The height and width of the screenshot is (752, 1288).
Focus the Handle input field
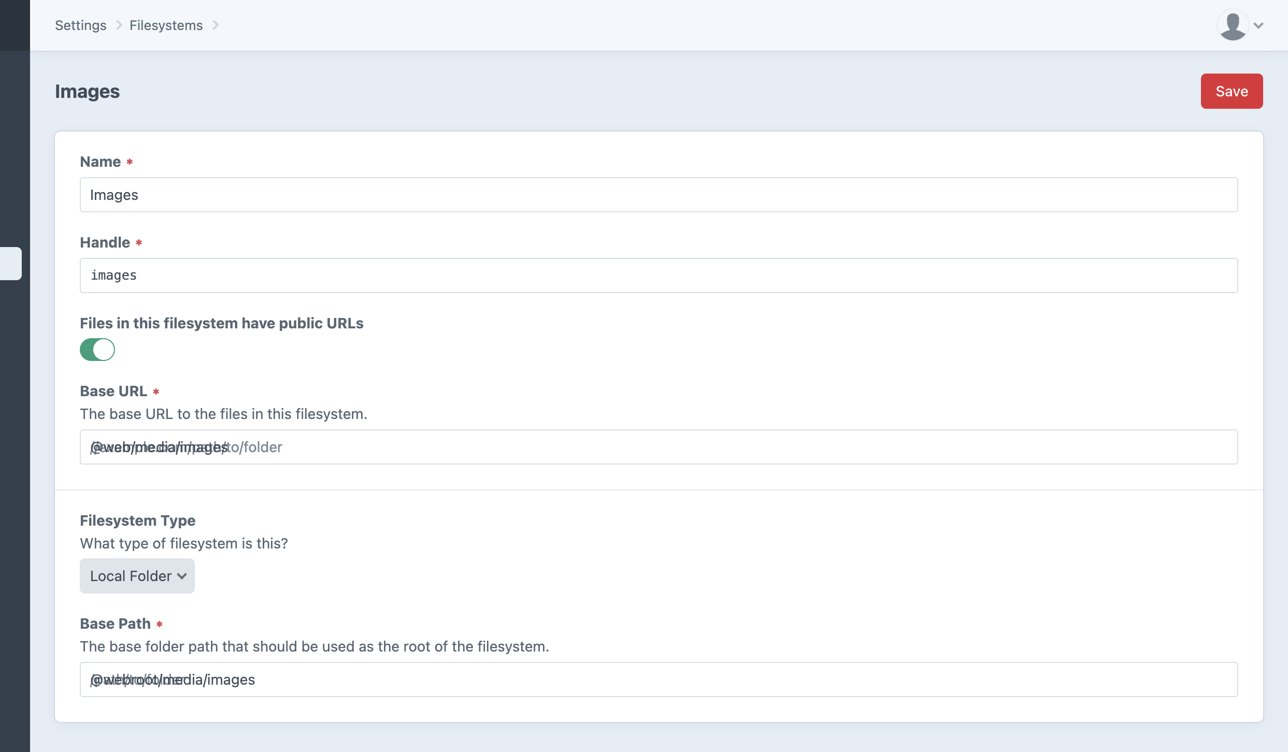pos(658,275)
